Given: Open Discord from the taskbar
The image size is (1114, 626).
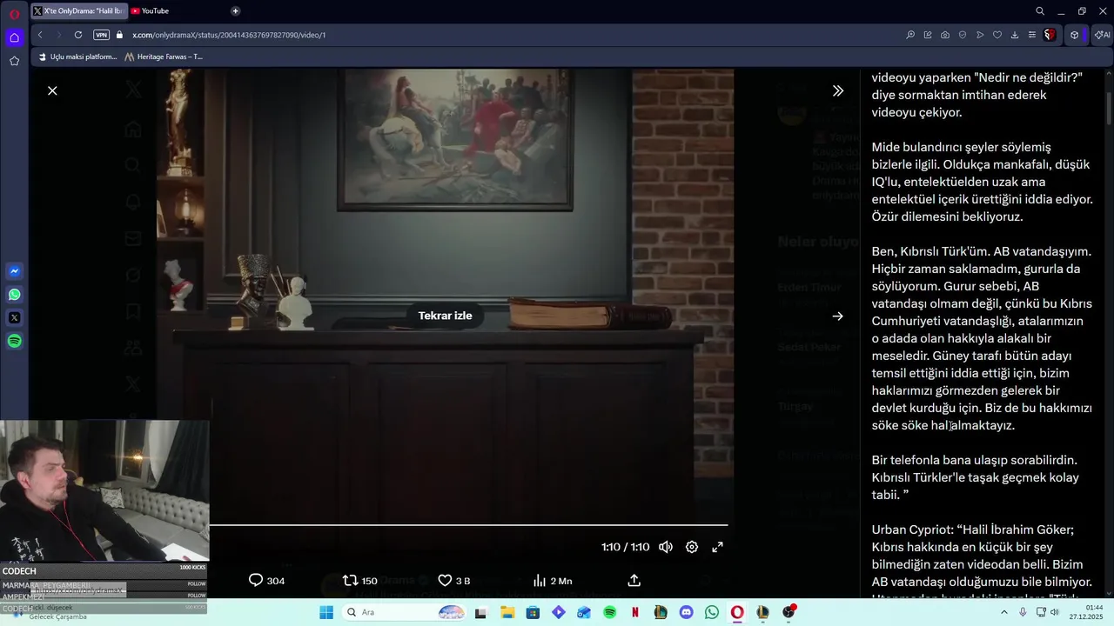Looking at the screenshot, I should tap(687, 612).
